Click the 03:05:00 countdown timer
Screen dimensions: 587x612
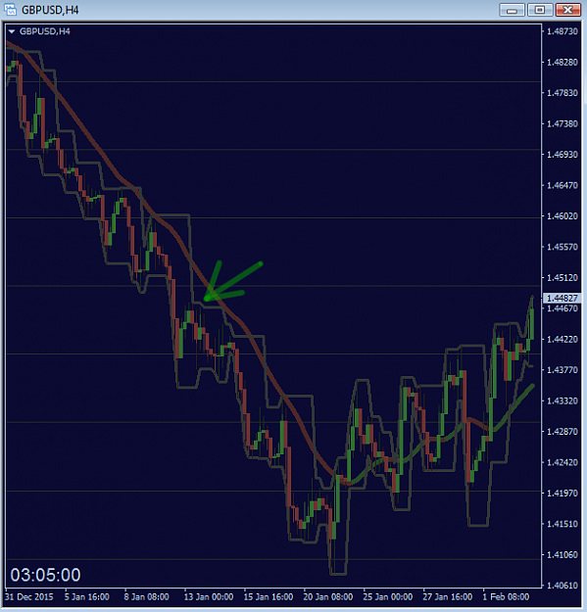[45, 575]
